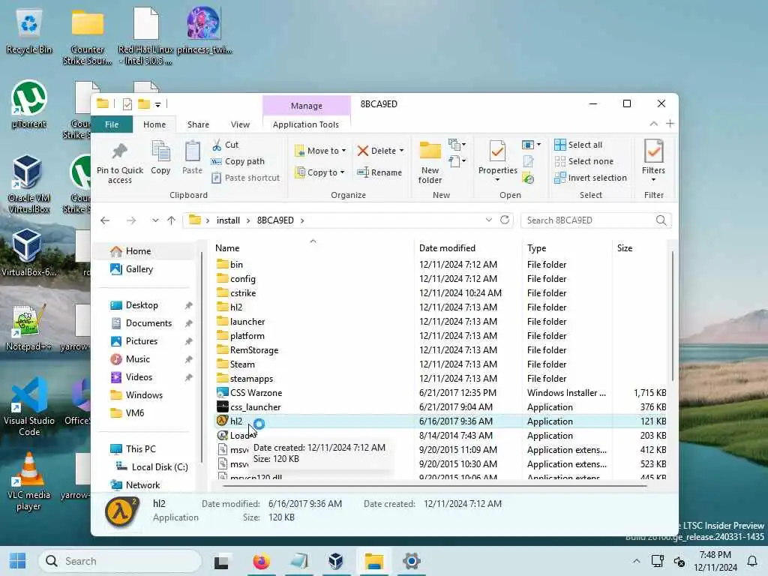Go up one folder level

[171, 220]
